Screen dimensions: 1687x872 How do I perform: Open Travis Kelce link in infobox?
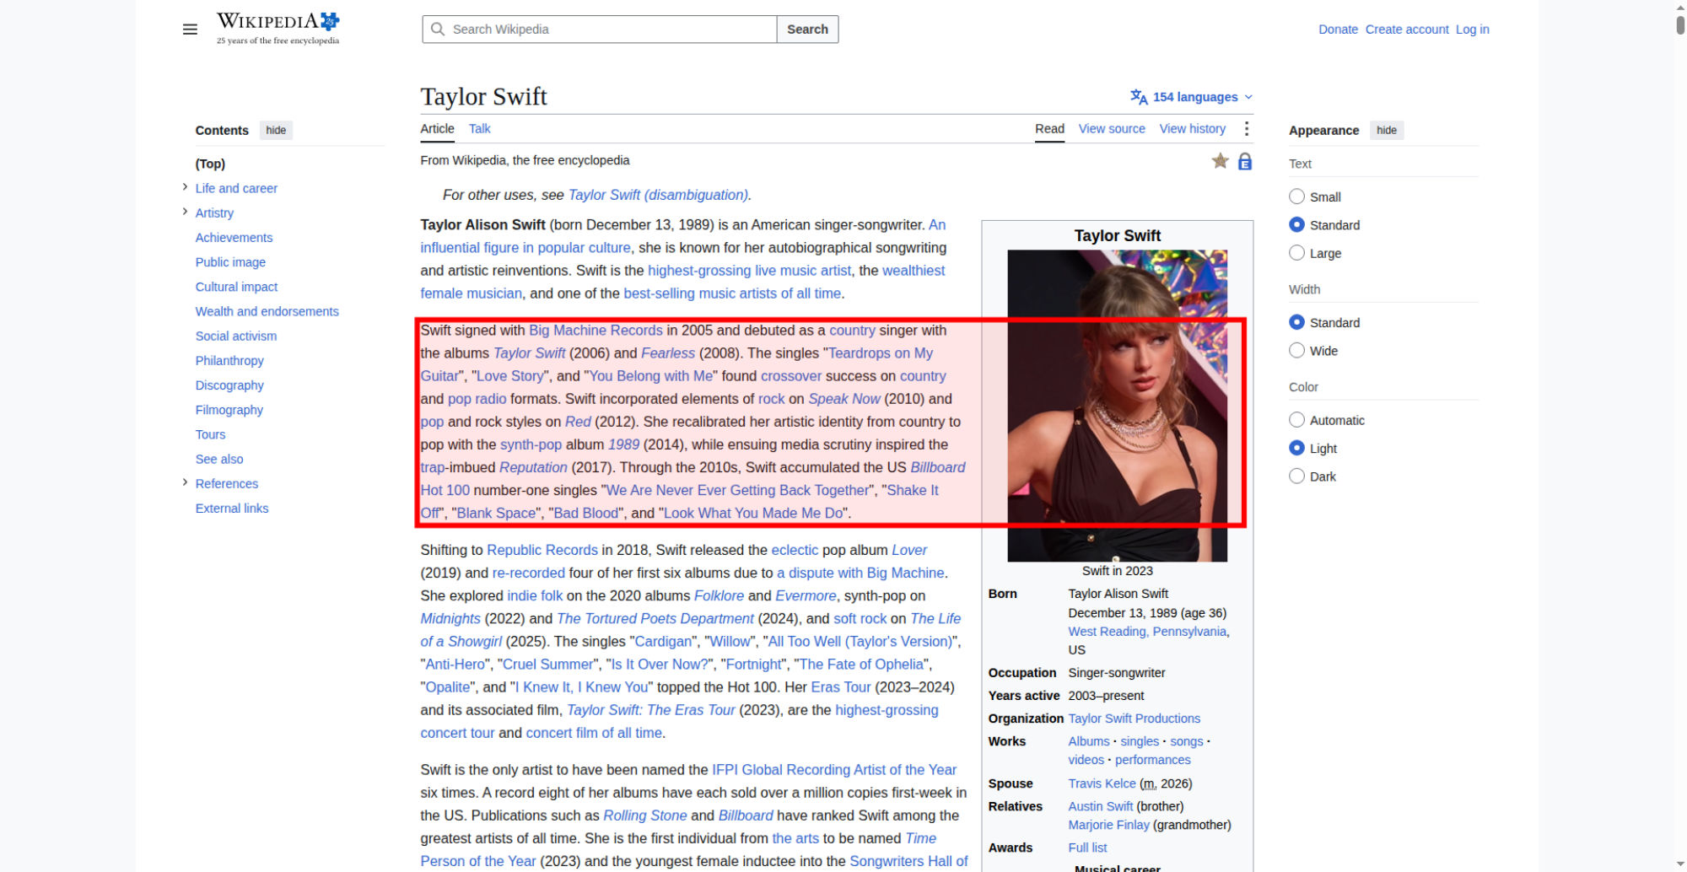[1102, 783]
